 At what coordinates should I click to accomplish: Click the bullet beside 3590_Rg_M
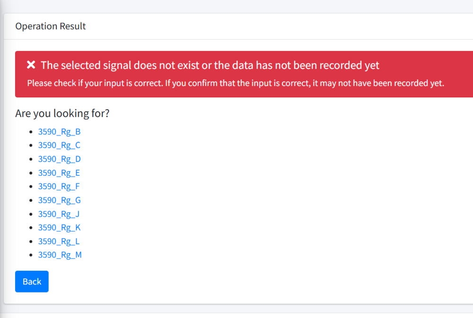coord(31,255)
